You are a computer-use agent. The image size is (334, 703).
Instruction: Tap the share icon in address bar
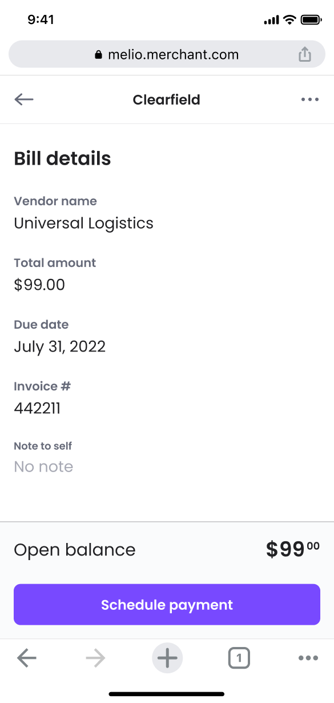click(305, 54)
